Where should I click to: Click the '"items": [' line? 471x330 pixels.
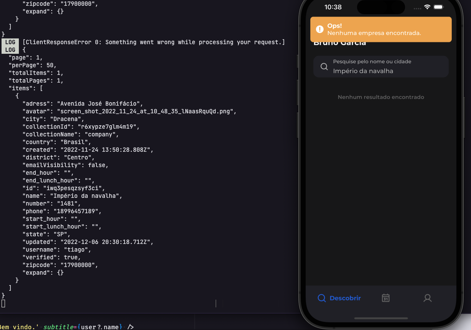[25, 88]
